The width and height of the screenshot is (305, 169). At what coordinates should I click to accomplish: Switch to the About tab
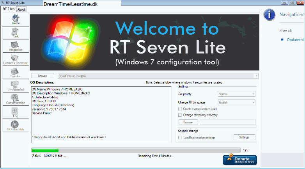21,9
